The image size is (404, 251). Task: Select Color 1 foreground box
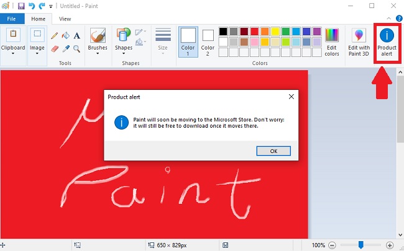pos(188,42)
